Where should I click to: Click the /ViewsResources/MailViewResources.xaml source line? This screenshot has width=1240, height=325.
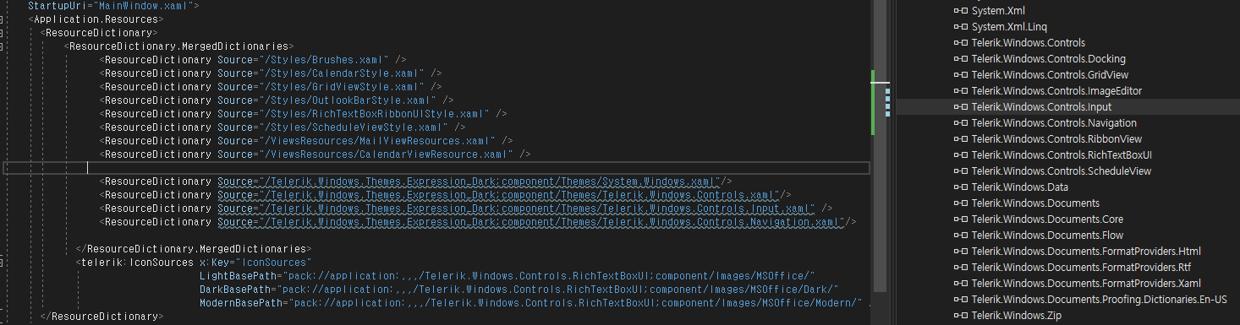pyautogui.click(x=306, y=141)
